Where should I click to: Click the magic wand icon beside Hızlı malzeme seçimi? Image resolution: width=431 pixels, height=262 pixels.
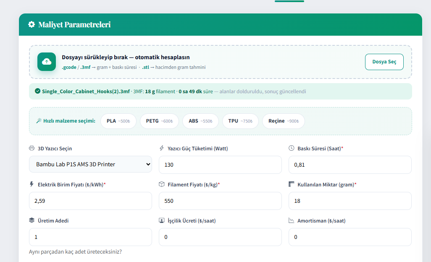(x=39, y=121)
